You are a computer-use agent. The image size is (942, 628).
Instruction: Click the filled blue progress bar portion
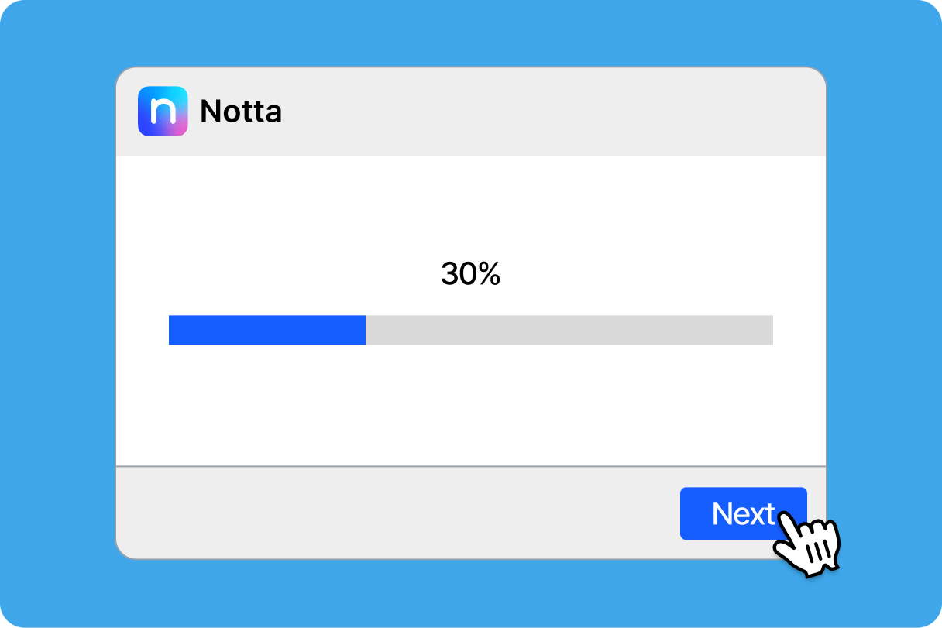[x=266, y=330]
